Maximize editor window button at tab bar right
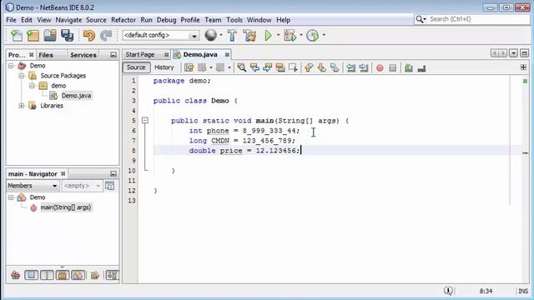This screenshot has height=300, width=534. pyautogui.click(x=525, y=53)
